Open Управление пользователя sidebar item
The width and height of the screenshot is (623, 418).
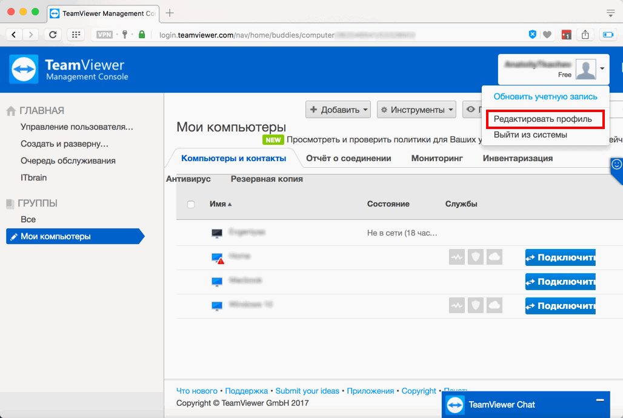pos(77,127)
